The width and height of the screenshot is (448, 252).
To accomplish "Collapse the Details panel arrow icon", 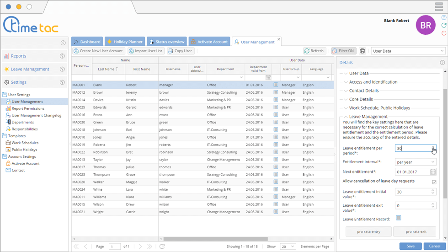I will click(442, 63).
